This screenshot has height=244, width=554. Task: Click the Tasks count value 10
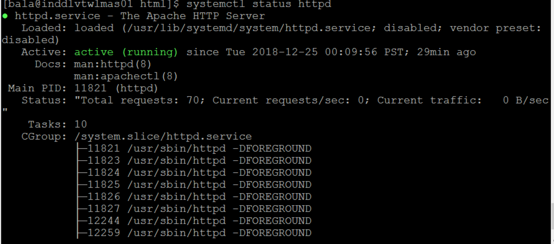click(81, 125)
